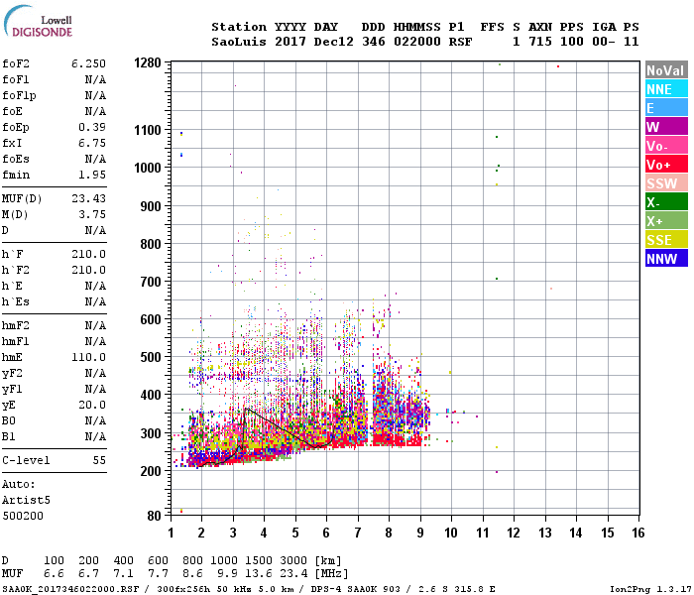Click the foEs label

coord(16,159)
